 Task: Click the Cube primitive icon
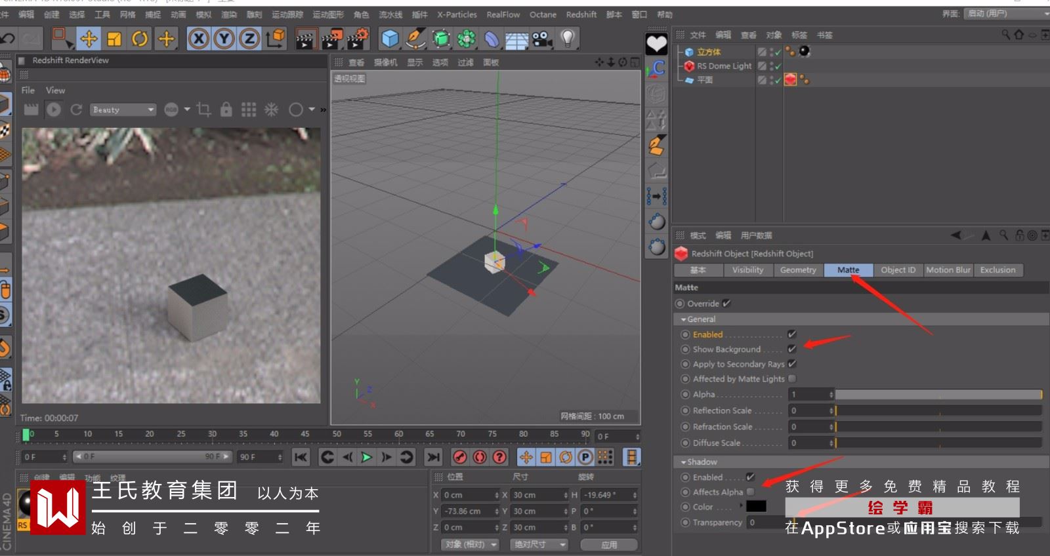click(390, 39)
